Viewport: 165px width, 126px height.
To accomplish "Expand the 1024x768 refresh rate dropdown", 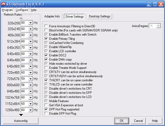I will coord(30,97).
